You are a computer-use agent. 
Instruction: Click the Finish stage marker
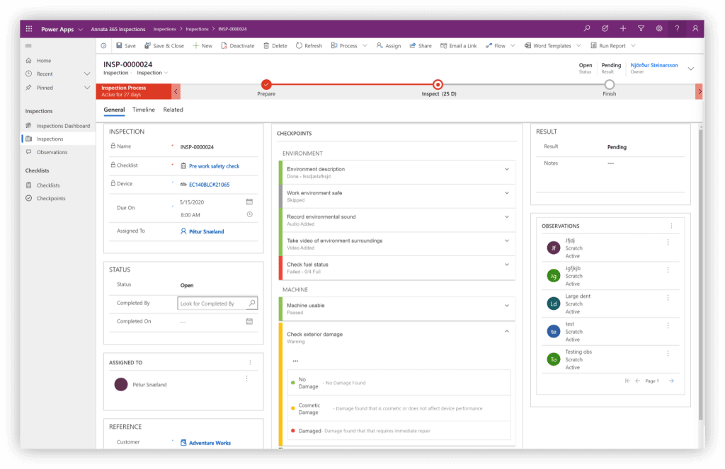(x=610, y=84)
